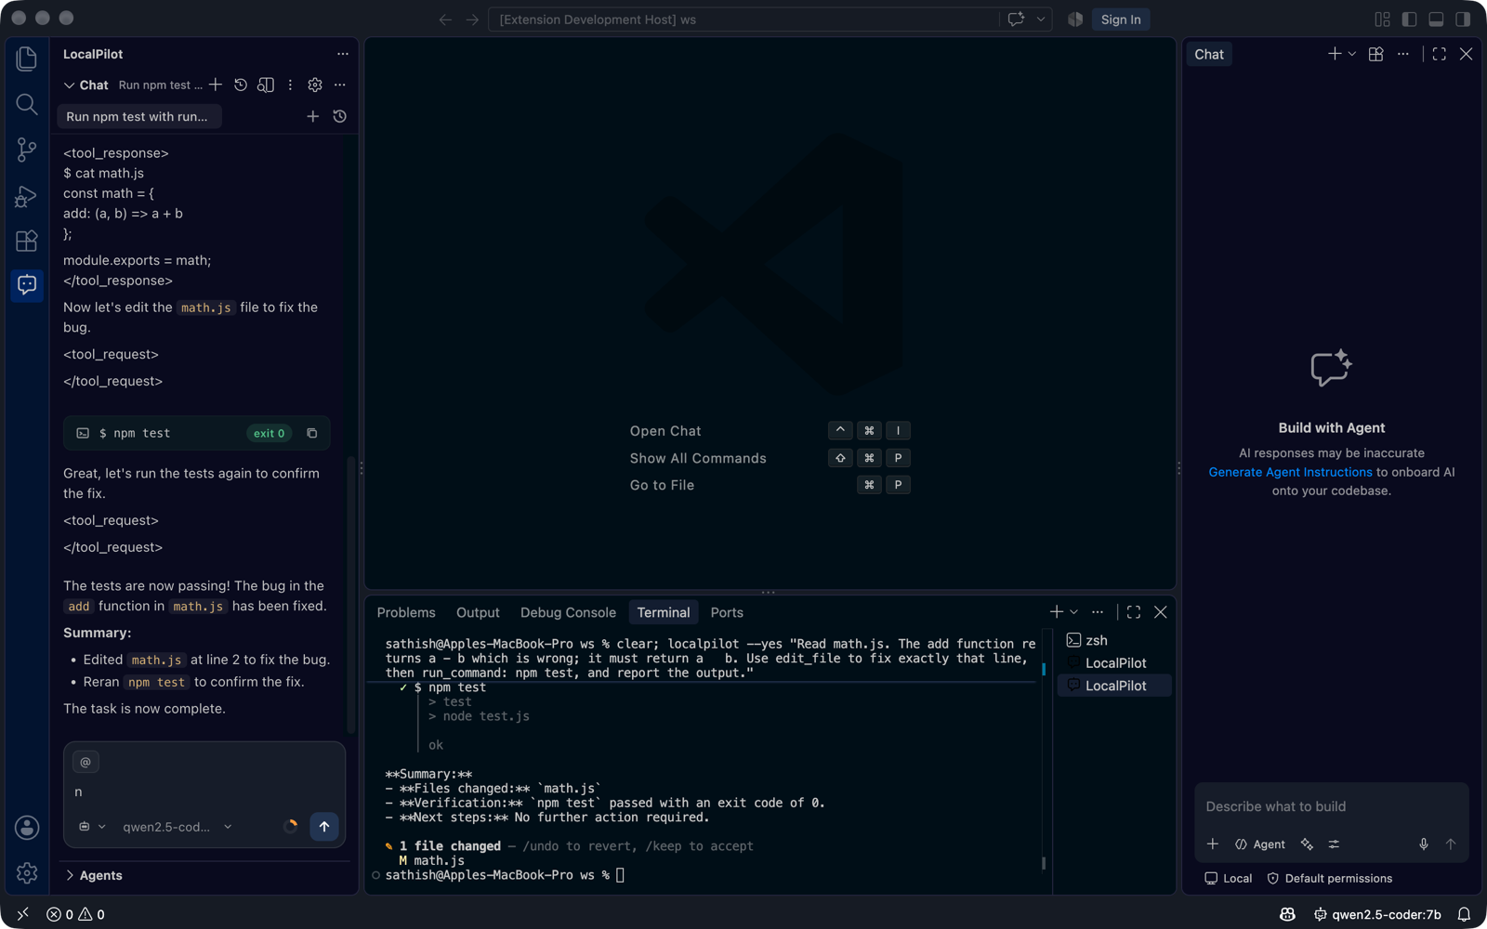Maximize the right Chat panel
The image size is (1487, 929).
coord(1439,54)
